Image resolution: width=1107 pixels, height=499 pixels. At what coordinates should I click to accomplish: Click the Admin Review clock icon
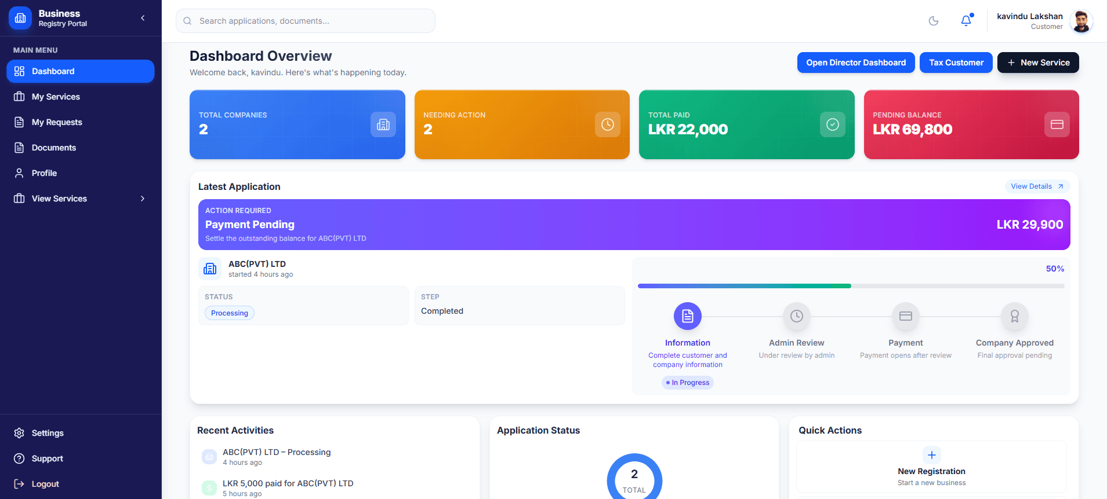797,316
